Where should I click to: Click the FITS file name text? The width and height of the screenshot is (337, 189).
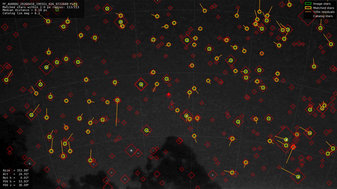pyautogui.click(x=40, y=4)
